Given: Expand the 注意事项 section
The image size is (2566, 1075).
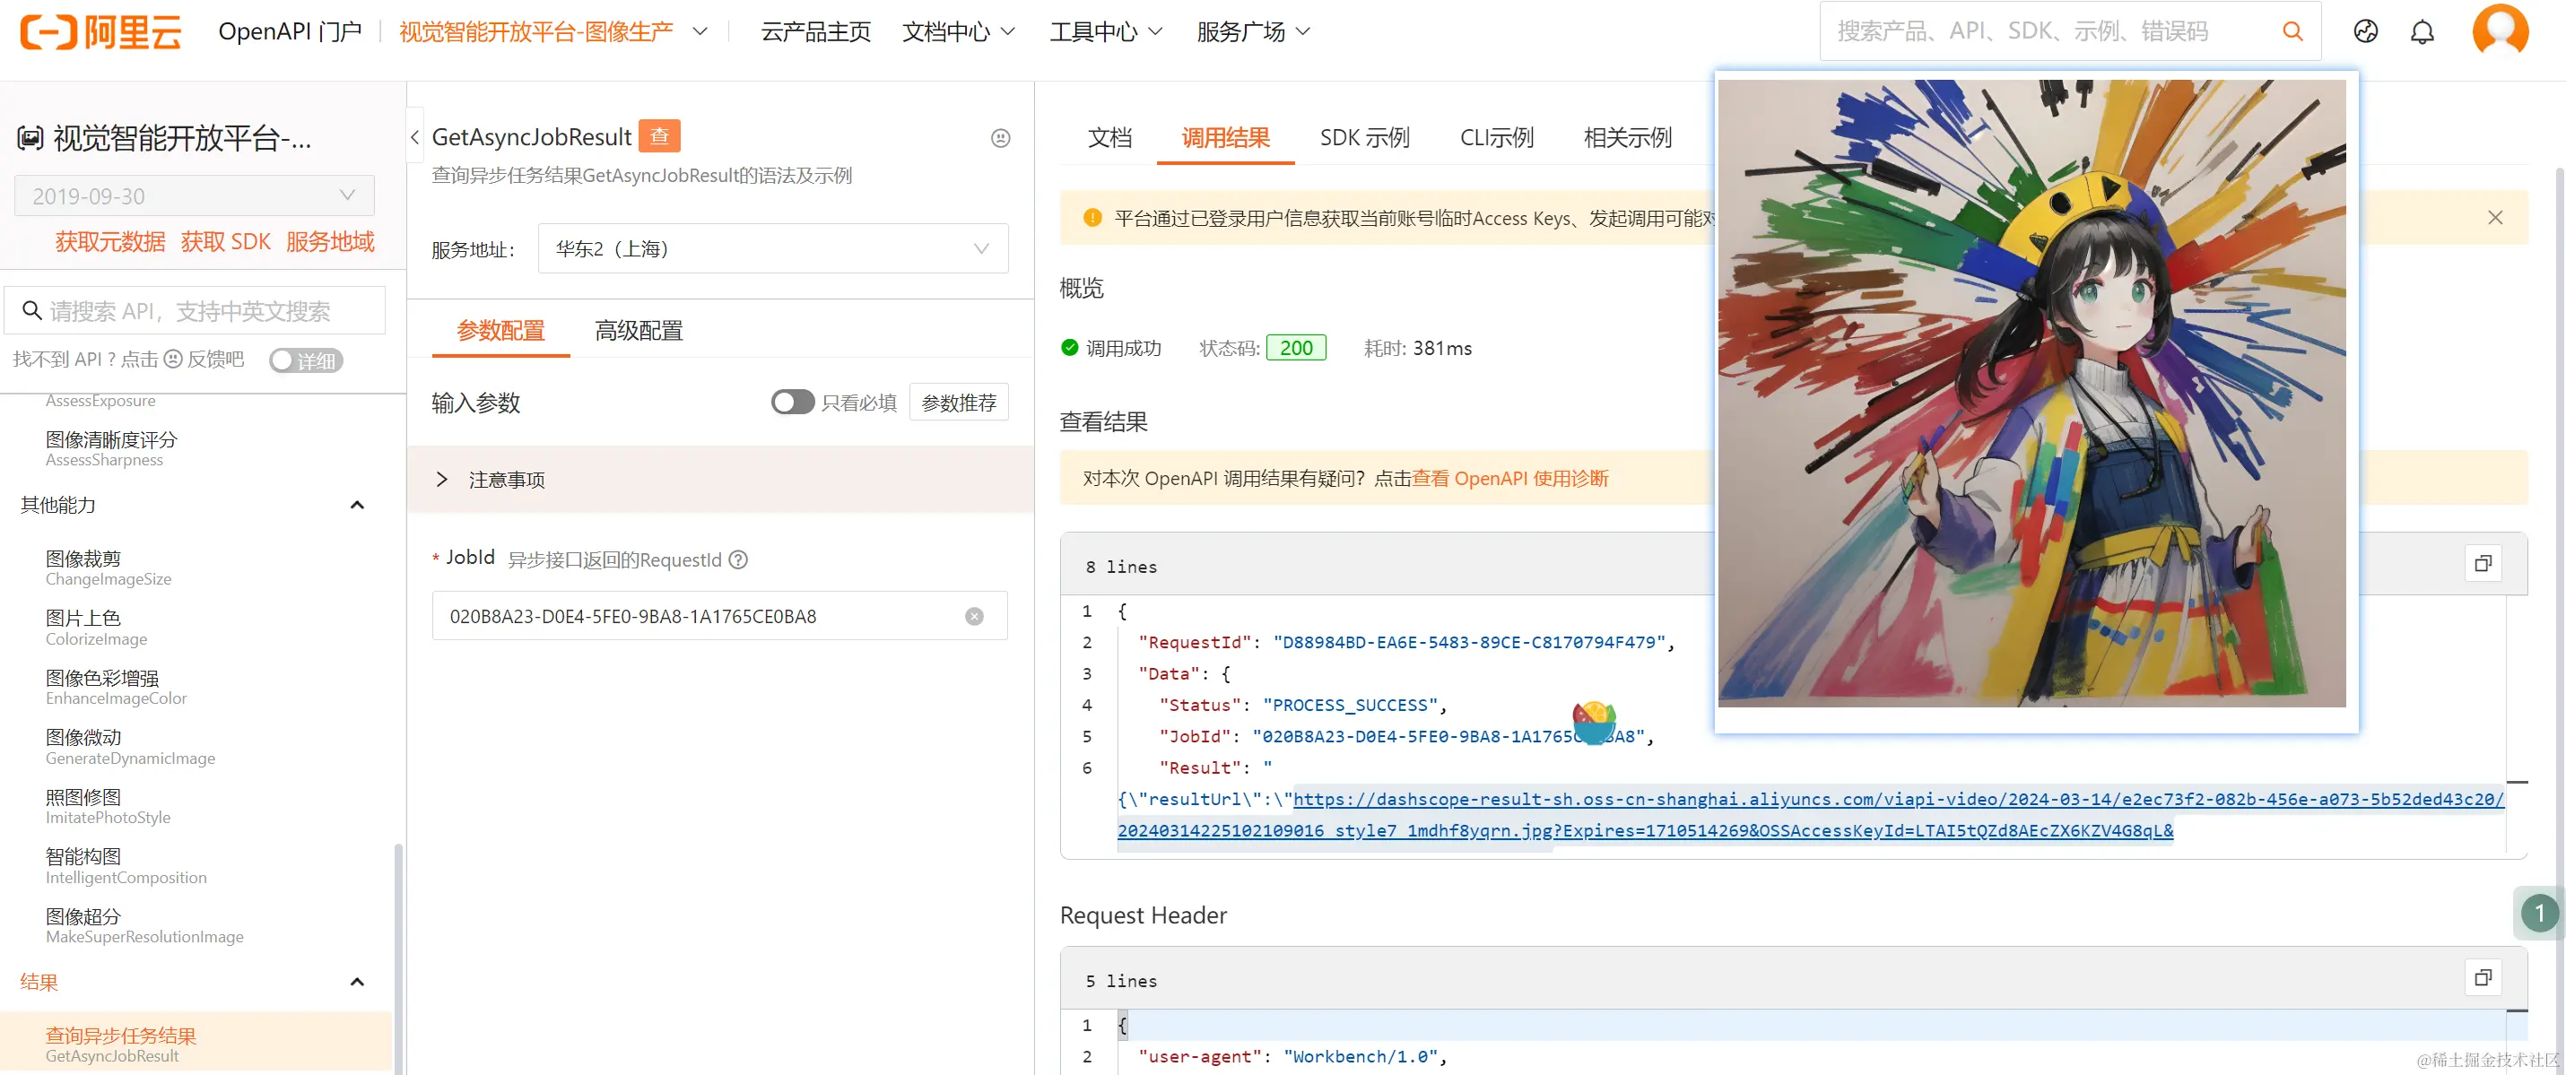Looking at the screenshot, I should tap(720, 480).
